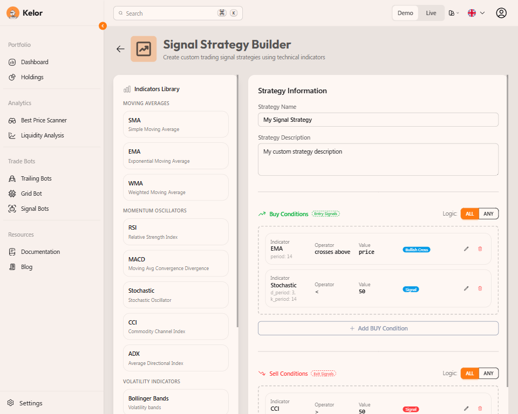The image size is (518, 414).
Task: Switch to Live trading mode
Action: (x=431, y=13)
